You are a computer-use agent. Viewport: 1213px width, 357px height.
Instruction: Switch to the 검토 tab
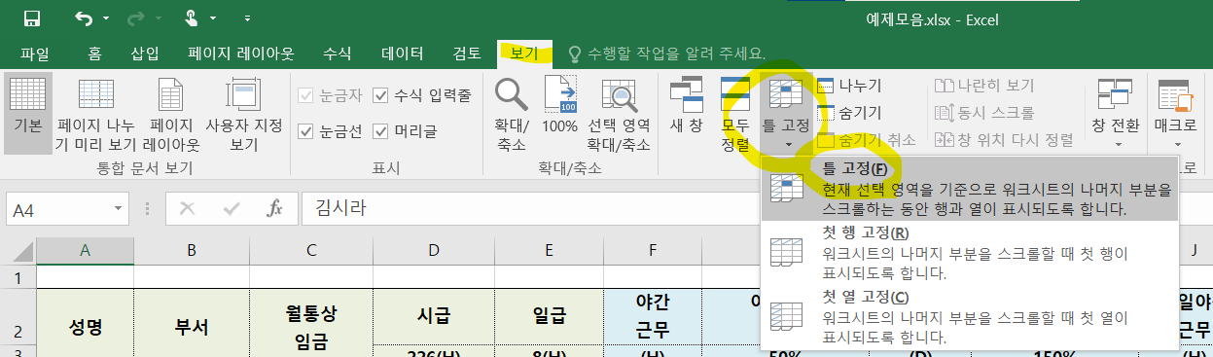tap(467, 54)
